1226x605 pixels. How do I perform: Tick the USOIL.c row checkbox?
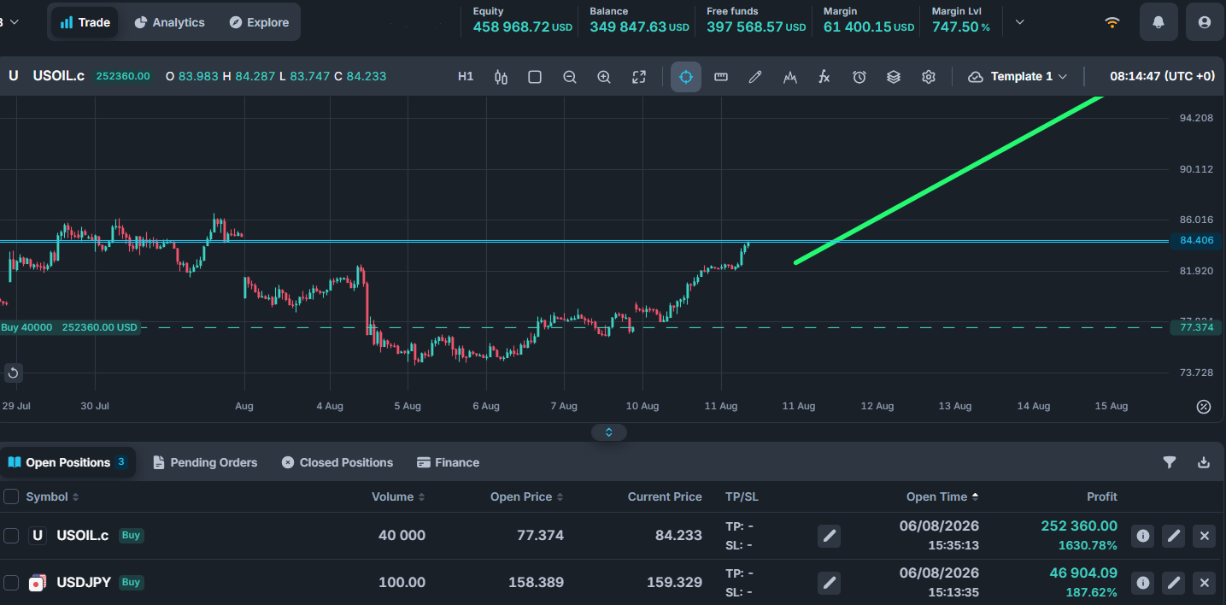11,536
